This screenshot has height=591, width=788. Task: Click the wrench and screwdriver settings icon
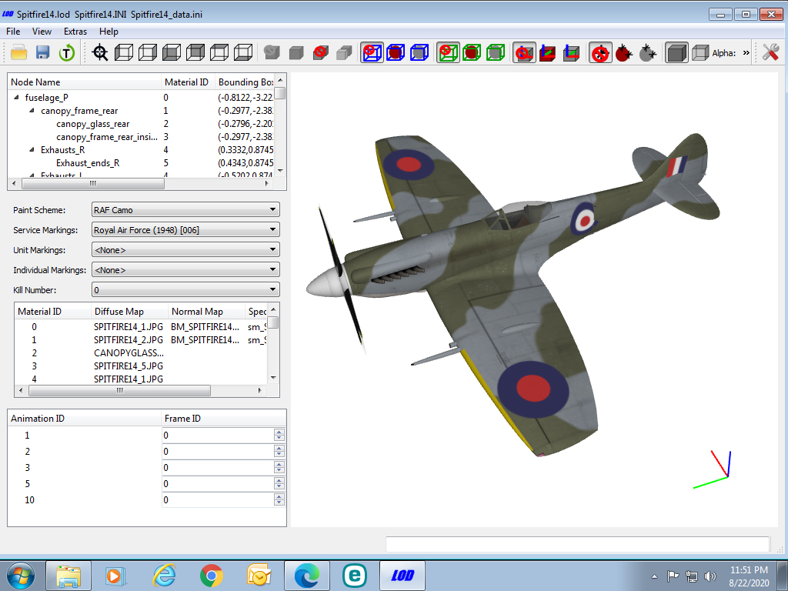[x=770, y=52]
